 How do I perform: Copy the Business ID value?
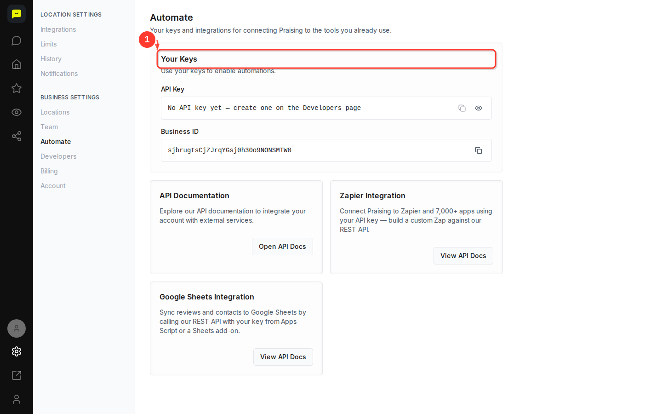[479, 150]
